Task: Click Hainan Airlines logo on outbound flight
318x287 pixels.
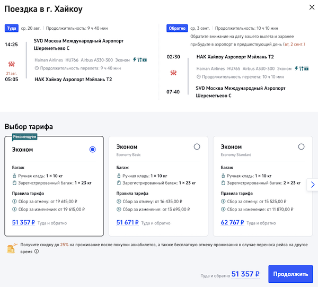Action: click(x=12, y=64)
